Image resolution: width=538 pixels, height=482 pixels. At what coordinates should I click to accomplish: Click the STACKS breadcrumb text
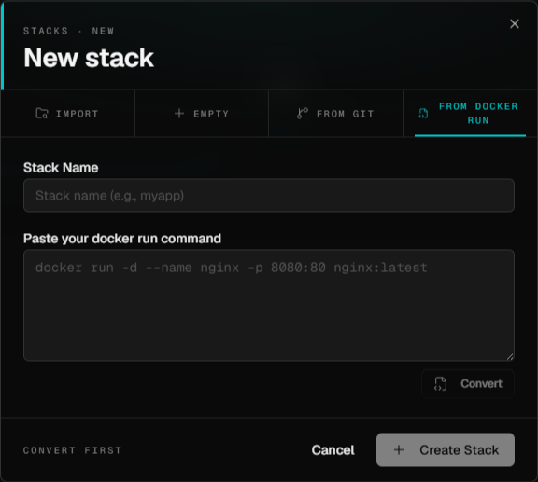pos(46,31)
